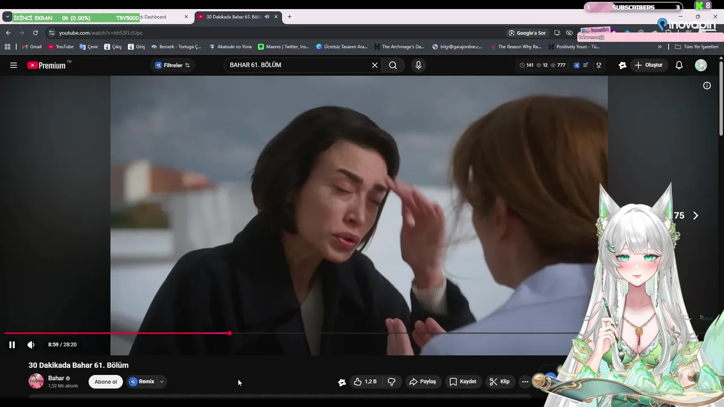This screenshot has width=724, height=407.
Task: Open the sparkle icon beside Oluştur
Action: (x=622, y=65)
